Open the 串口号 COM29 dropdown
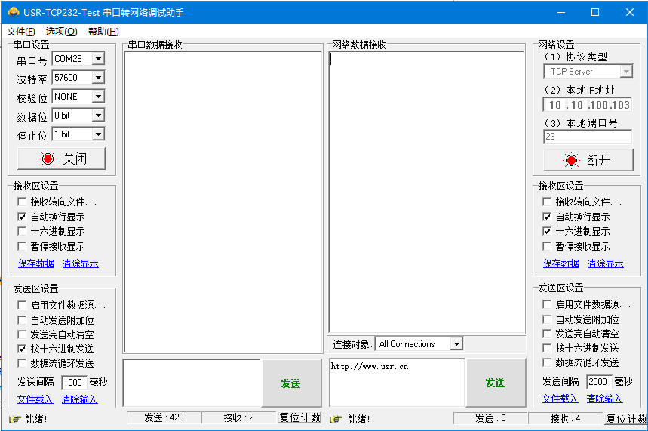 pos(98,59)
